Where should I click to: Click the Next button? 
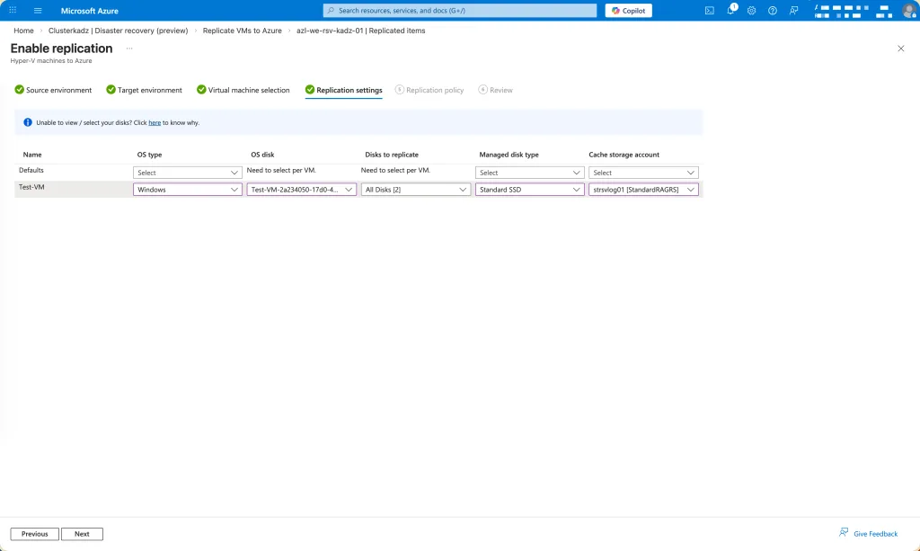(82, 534)
